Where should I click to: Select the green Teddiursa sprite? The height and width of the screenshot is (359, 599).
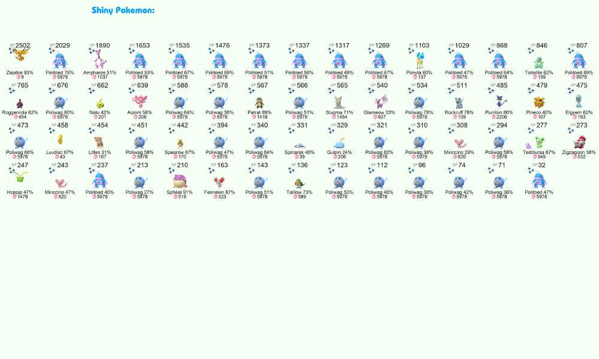pos(540,142)
